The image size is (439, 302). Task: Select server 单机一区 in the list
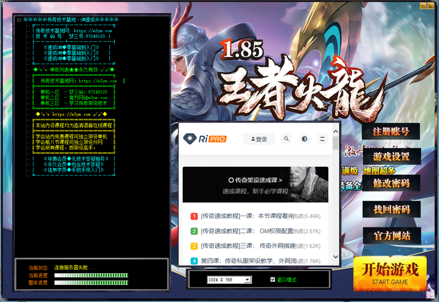[74, 92]
